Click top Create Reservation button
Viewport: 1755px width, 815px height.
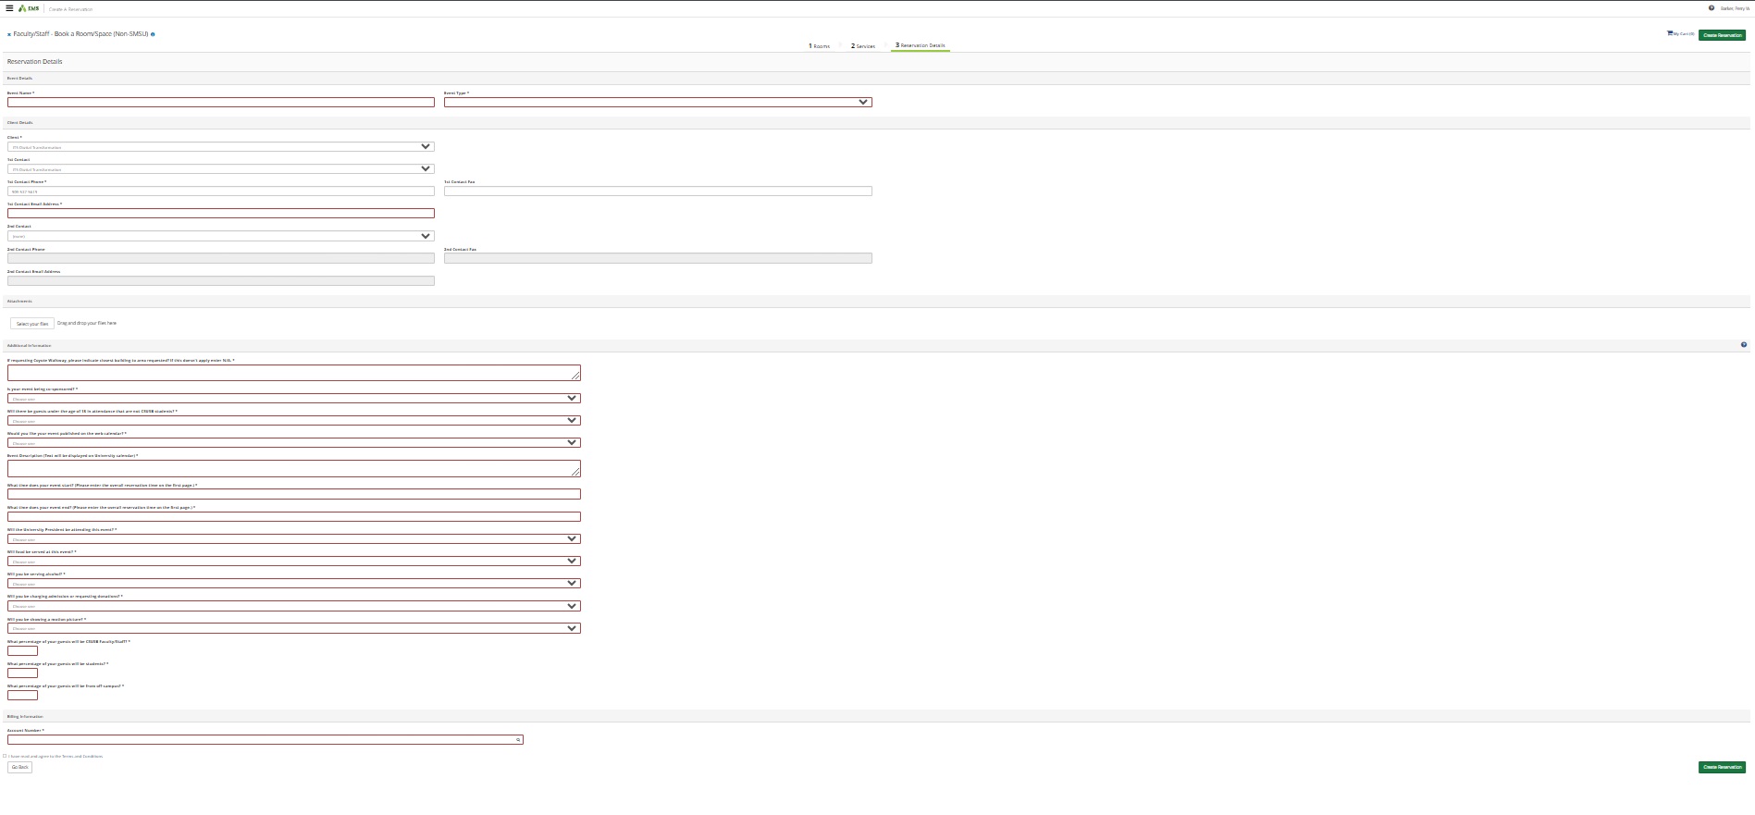(x=1722, y=35)
